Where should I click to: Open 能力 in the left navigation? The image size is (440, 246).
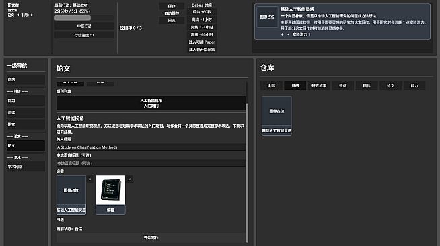click(x=26, y=101)
